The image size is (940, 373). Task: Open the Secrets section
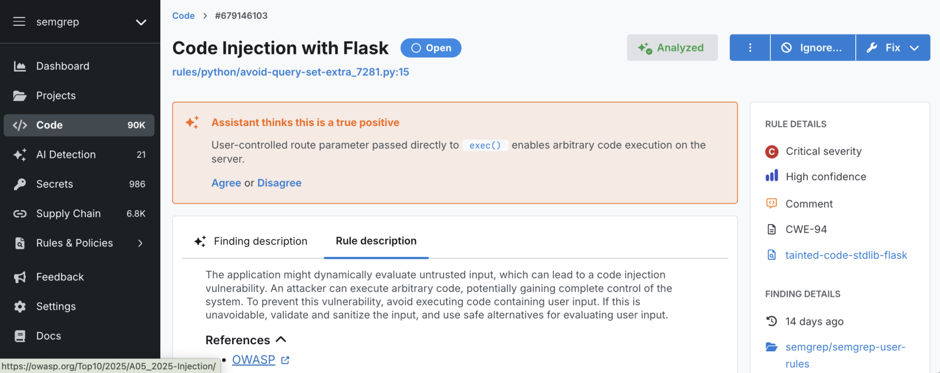[55, 184]
